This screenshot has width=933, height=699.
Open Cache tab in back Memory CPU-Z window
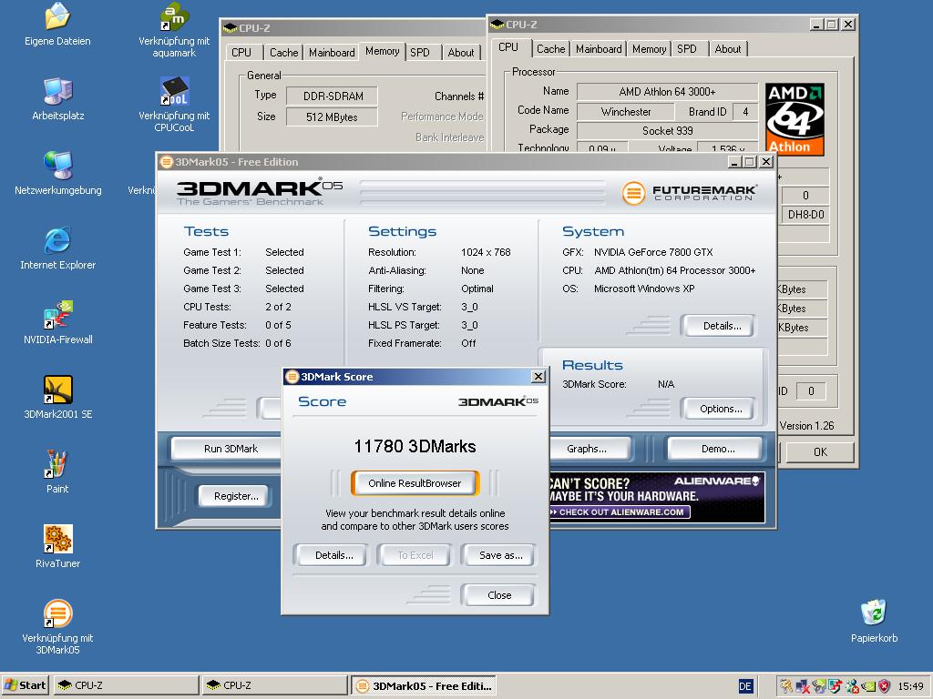[x=284, y=52]
